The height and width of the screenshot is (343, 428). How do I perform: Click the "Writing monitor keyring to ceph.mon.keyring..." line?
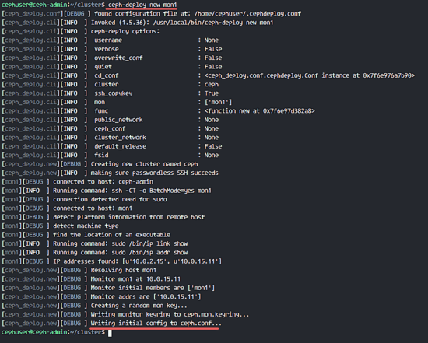pyautogui.click(x=170, y=314)
